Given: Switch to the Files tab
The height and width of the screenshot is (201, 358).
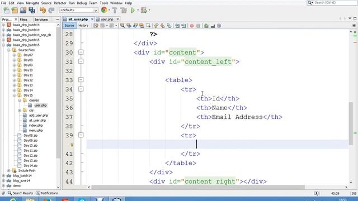Looking at the screenshot, I should [x=23, y=20].
